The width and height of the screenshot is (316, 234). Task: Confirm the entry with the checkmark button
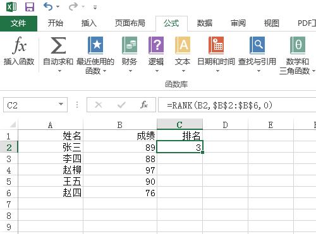(x=121, y=105)
